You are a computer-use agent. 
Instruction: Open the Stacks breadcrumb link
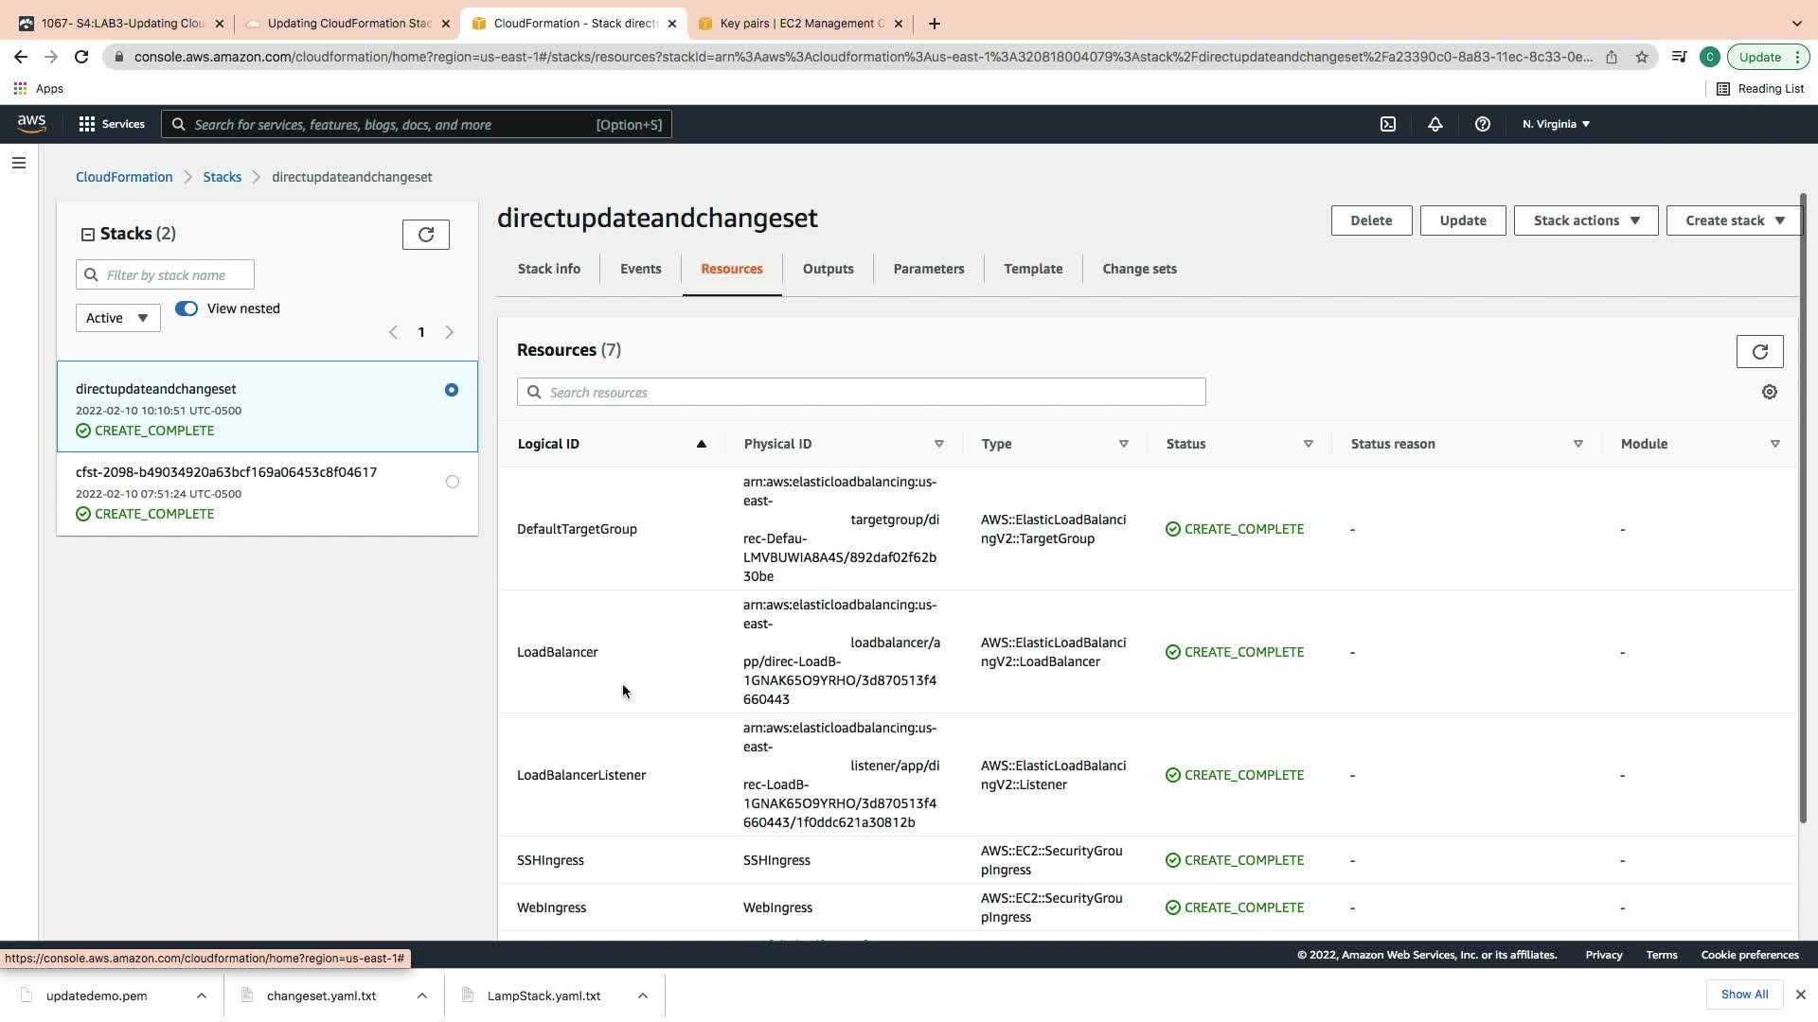(222, 177)
